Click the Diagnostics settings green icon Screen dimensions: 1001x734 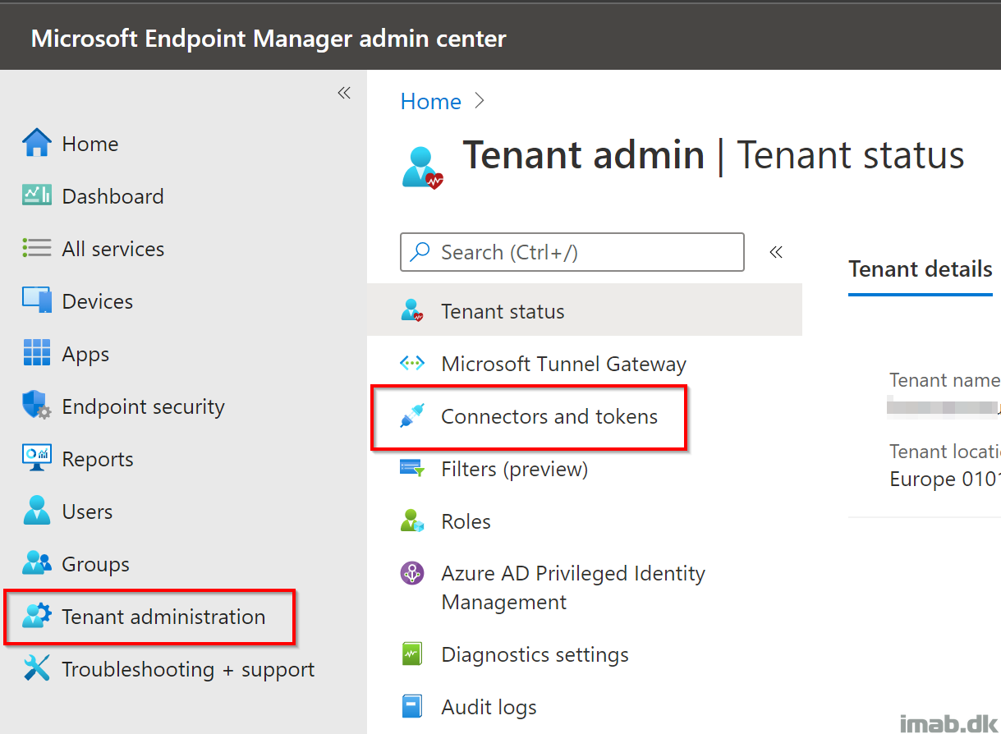pos(411,654)
